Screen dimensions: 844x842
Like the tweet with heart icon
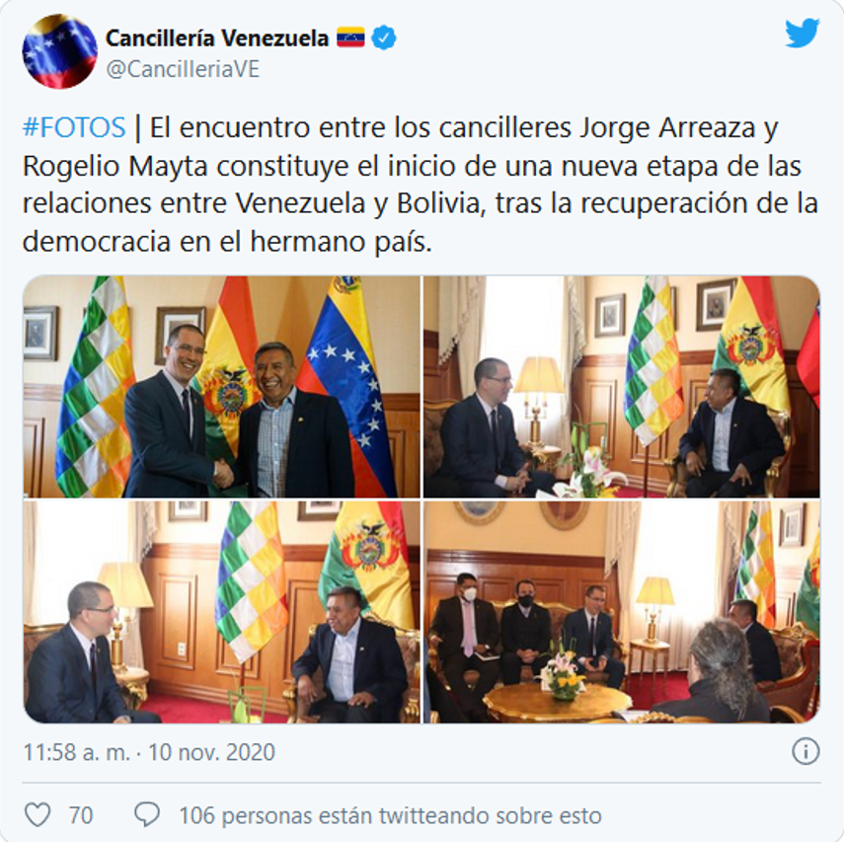[38, 814]
